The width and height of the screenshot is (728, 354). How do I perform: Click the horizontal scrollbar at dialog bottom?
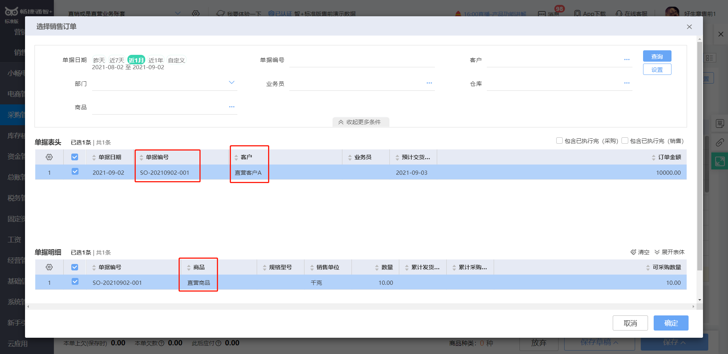pos(360,306)
